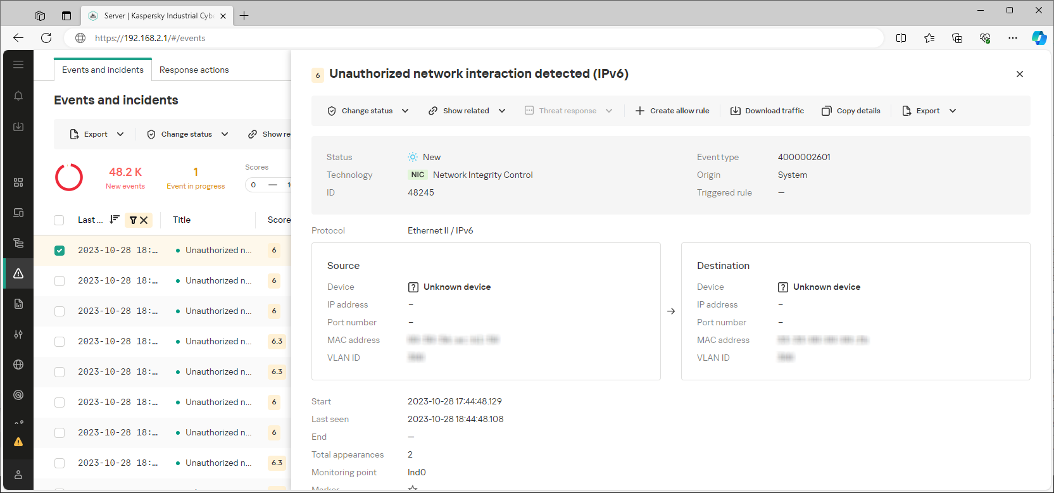Image resolution: width=1054 pixels, height=493 pixels.
Task: Click the browser address bar URL
Action: [x=150, y=38]
